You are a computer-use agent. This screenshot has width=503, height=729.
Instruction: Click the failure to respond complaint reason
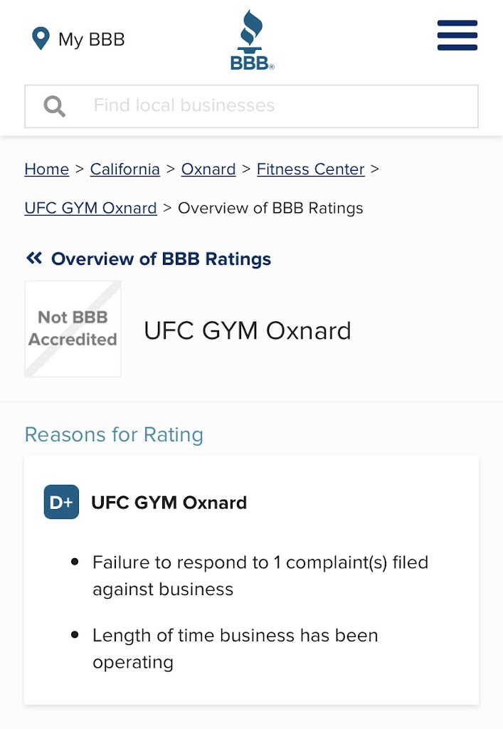tap(260, 576)
